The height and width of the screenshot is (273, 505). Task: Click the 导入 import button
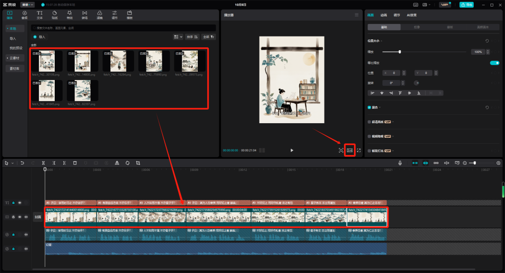click(40, 37)
